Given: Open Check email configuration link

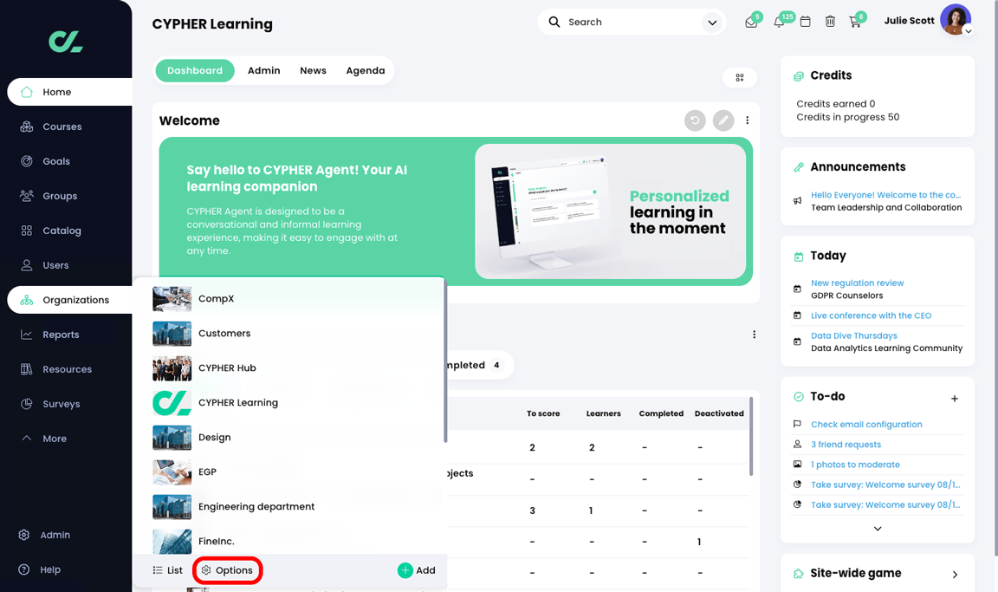Looking at the screenshot, I should tap(866, 425).
